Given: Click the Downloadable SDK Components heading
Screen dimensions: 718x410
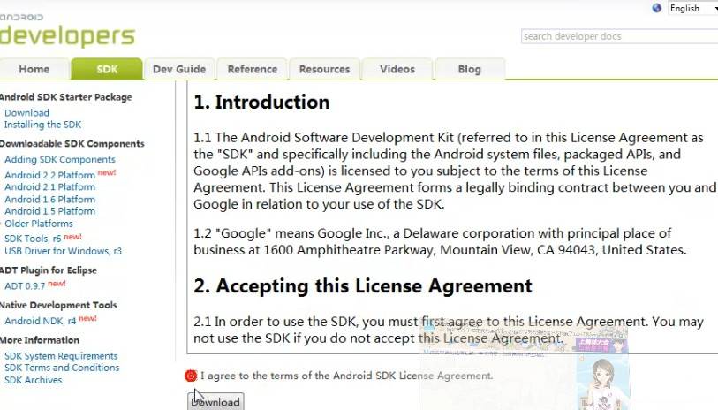Looking at the screenshot, I should 72,144.
